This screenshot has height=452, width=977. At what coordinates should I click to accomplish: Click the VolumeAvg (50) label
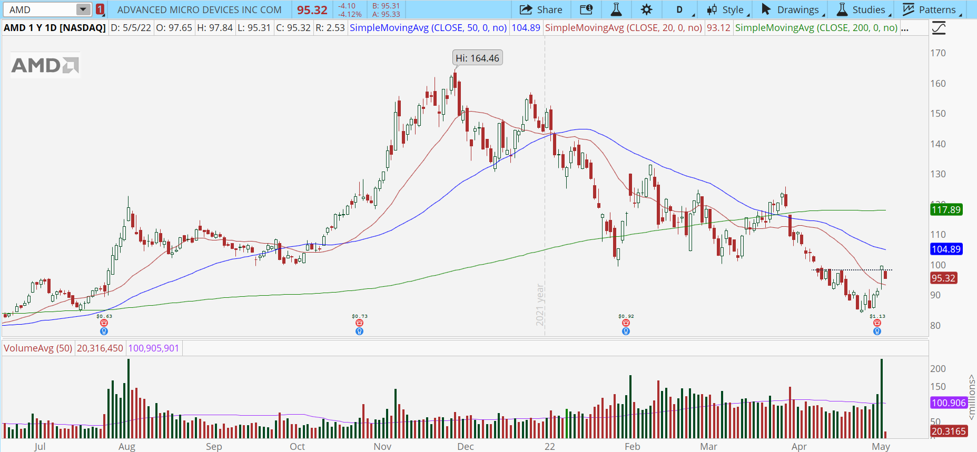[38, 348]
